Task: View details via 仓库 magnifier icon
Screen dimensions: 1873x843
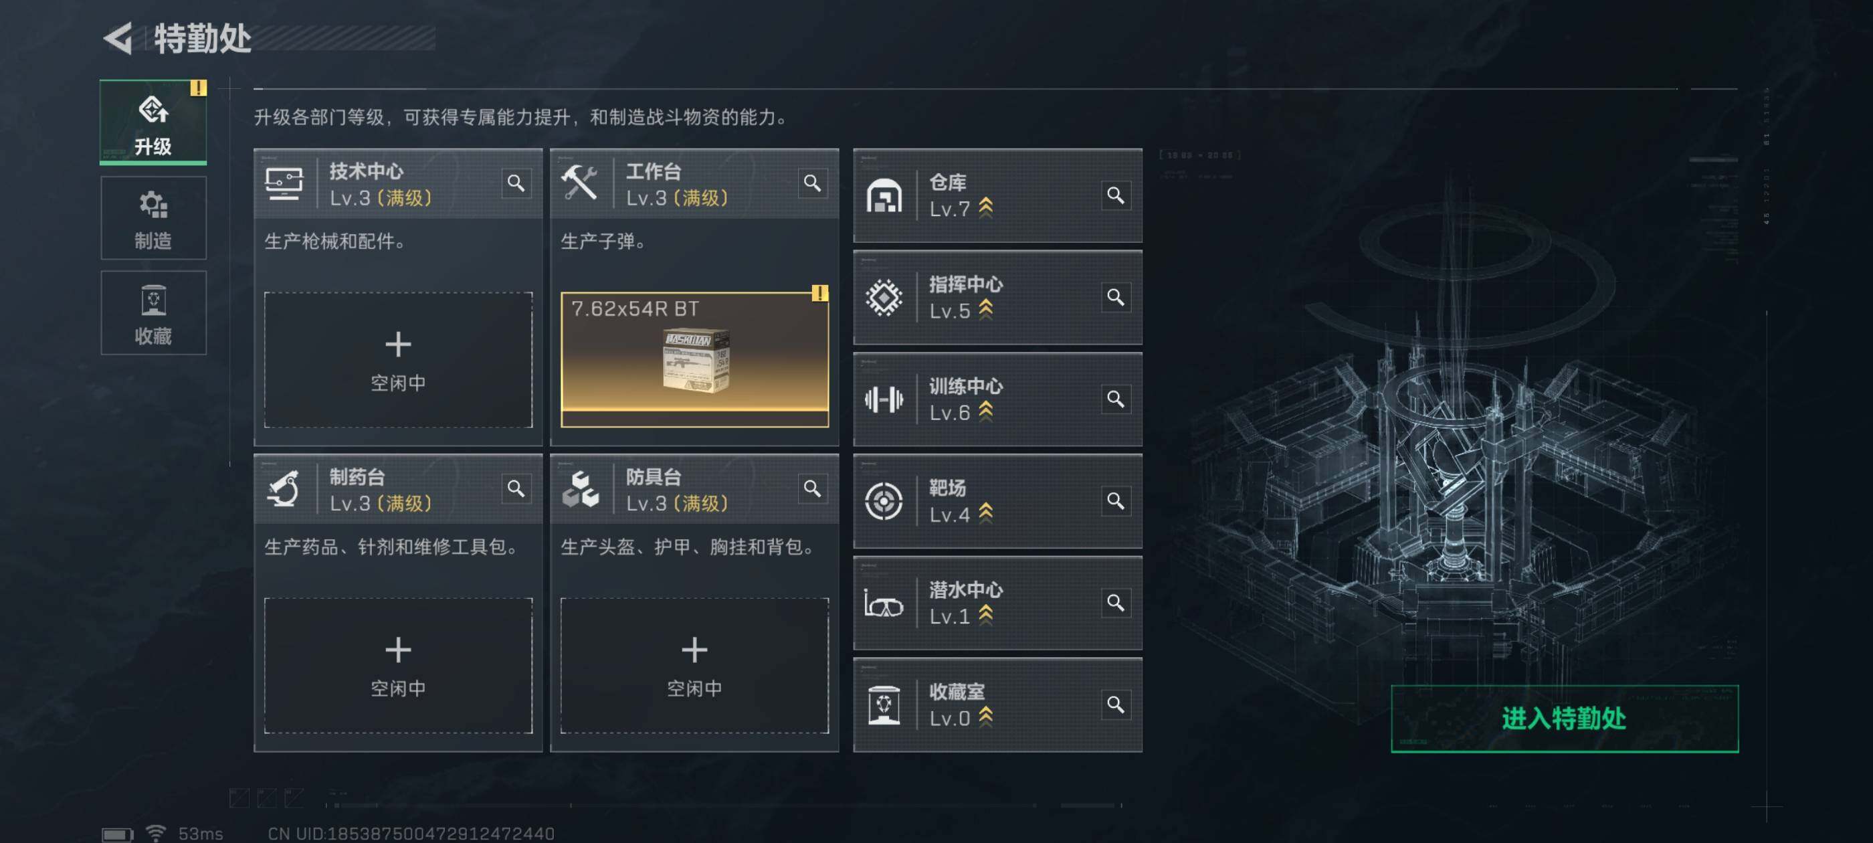Action: pyautogui.click(x=1115, y=195)
